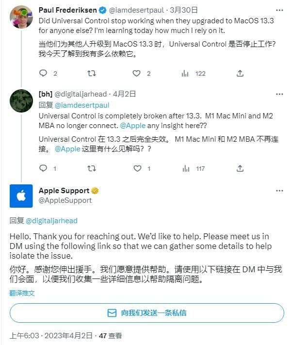This screenshot has width=291, height=345.
Task: Click the 翻译推文 link
Action: point(22,293)
